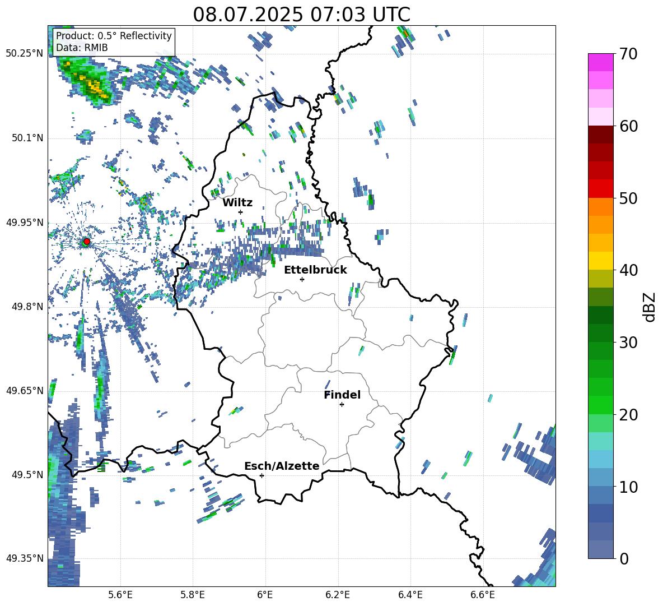This screenshot has width=663, height=606.
Task: Click the 49.95°N latitude label
Action: tap(25, 223)
